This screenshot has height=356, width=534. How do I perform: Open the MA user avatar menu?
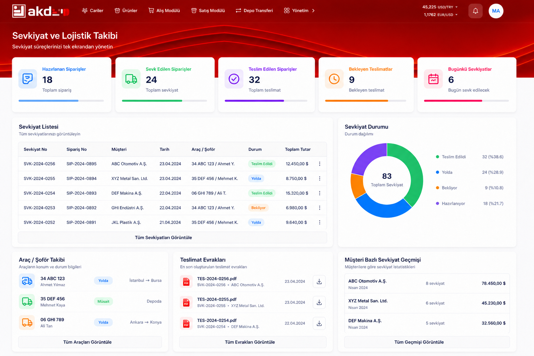[496, 11]
